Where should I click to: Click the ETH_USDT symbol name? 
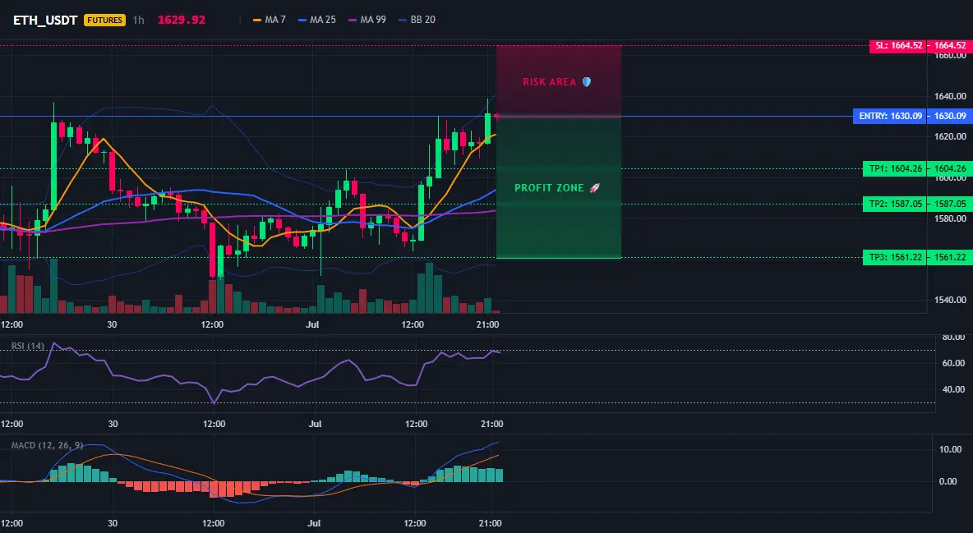point(45,20)
